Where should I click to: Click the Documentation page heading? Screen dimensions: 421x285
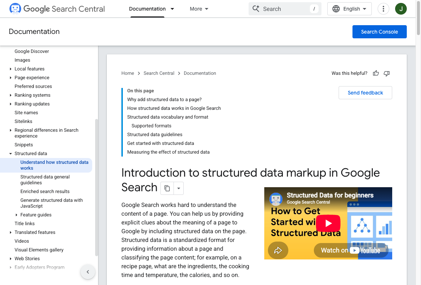click(34, 31)
